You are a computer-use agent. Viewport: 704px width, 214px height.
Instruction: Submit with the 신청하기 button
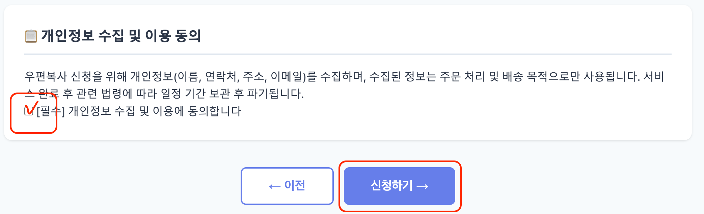(399, 186)
